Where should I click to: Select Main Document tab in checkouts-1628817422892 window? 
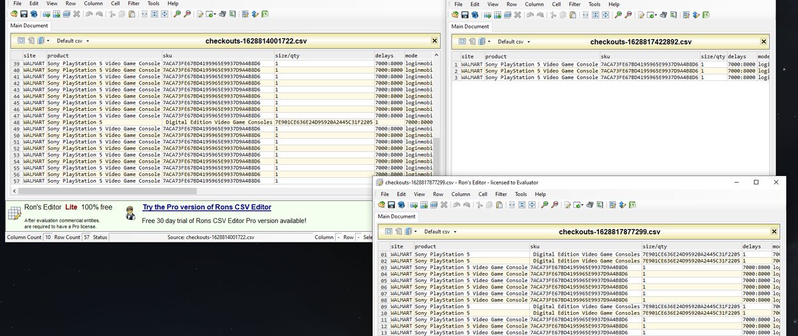tap(470, 27)
